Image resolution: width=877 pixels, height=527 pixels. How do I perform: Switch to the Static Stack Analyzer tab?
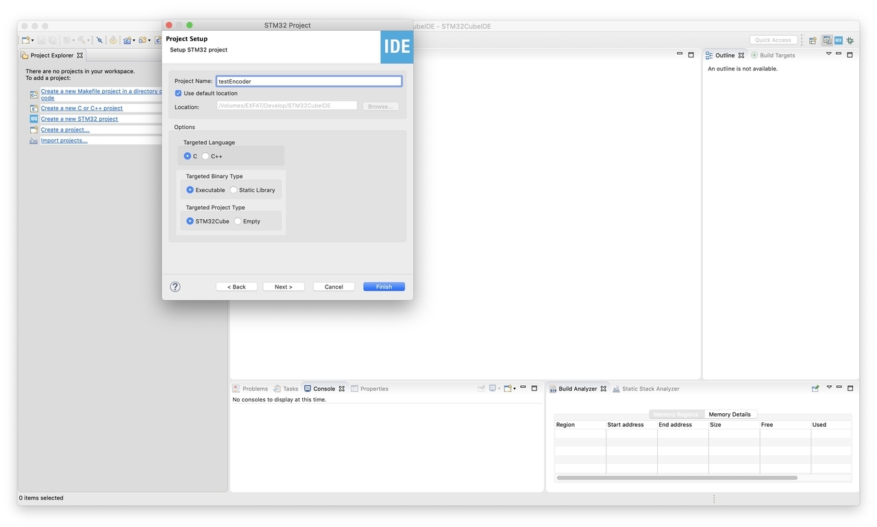click(646, 389)
